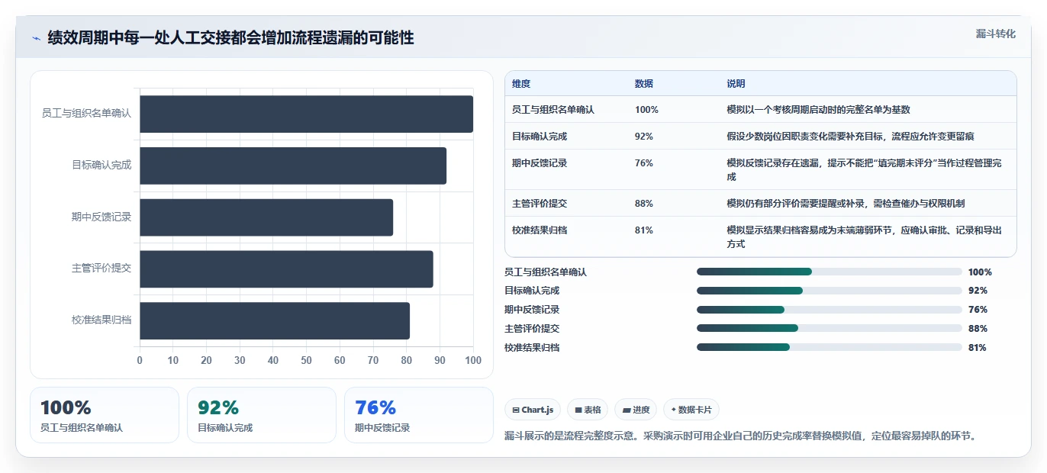Click the chart axis label 校准结果归档
This screenshot has width=1047, height=473.
pyautogui.click(x=101, y=320)
